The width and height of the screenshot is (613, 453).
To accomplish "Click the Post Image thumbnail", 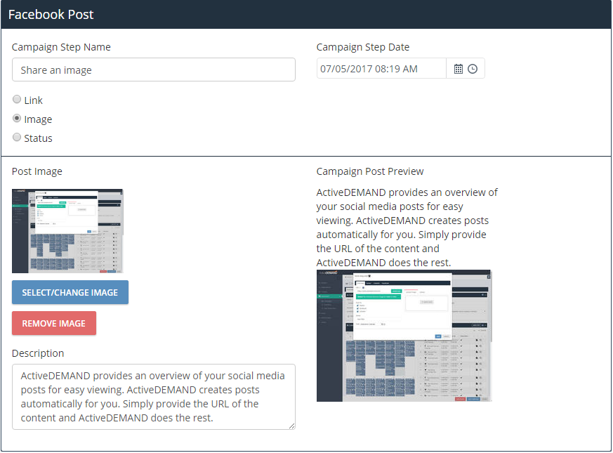I will pyautogui.click(x=67, y=231).
